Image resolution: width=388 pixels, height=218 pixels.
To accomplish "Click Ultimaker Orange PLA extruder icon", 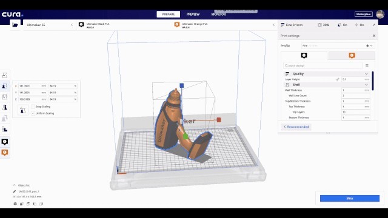I will point(176,25).
